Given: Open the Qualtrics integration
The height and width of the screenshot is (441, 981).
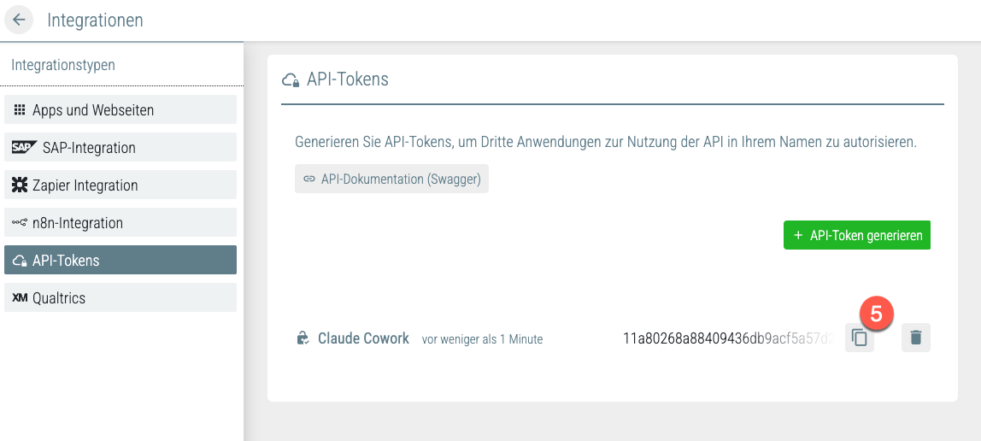Looking at the screenshot, I should 120,297.
